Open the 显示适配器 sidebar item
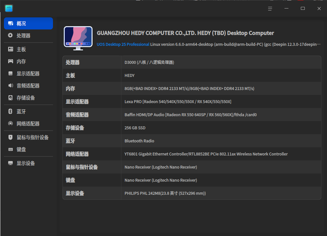This screenshot has height=236, width=327. point(28,73)
